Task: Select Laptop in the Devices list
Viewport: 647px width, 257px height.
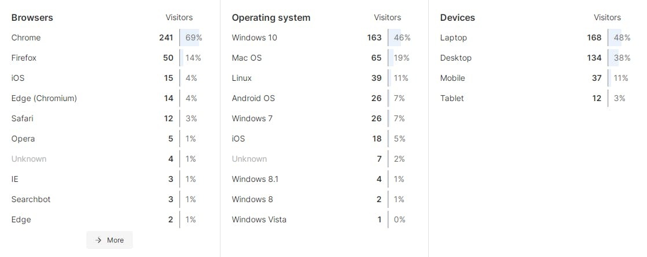Action: (x=535, y=38)
